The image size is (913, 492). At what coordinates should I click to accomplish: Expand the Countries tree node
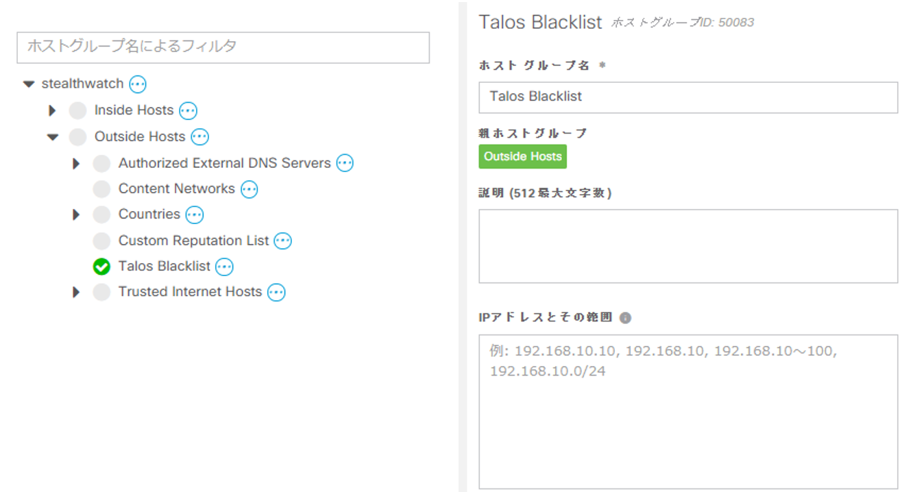(x=76, y=214)
